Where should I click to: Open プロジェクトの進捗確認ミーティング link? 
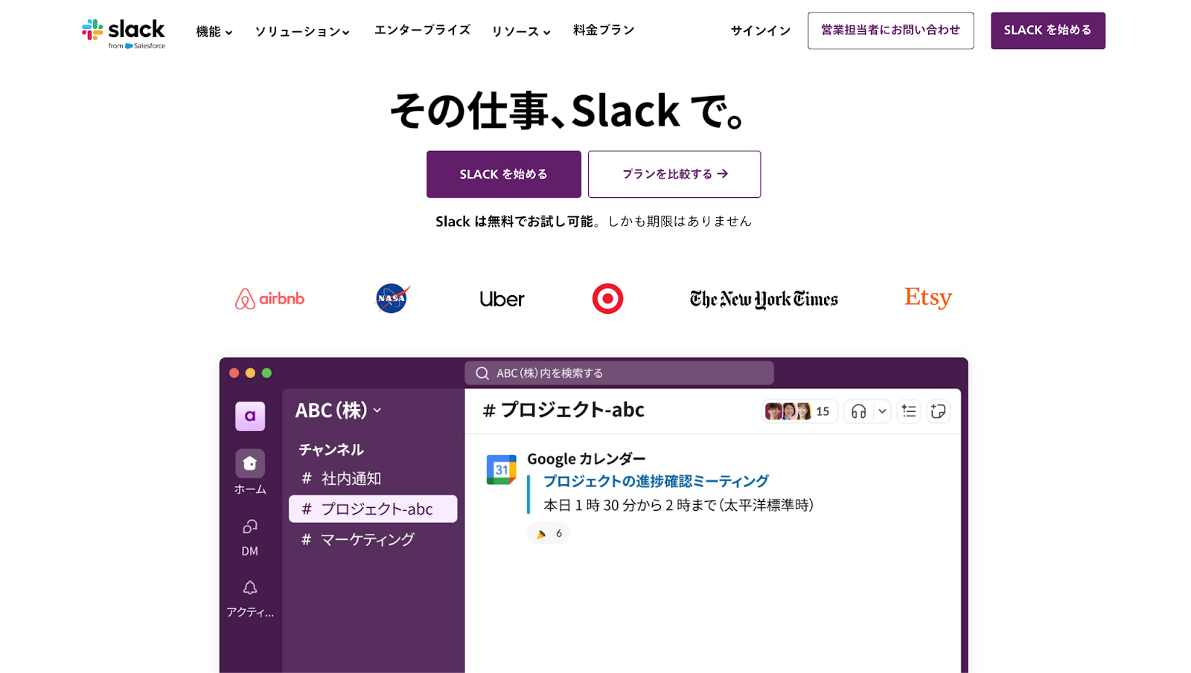coord(656,481)
